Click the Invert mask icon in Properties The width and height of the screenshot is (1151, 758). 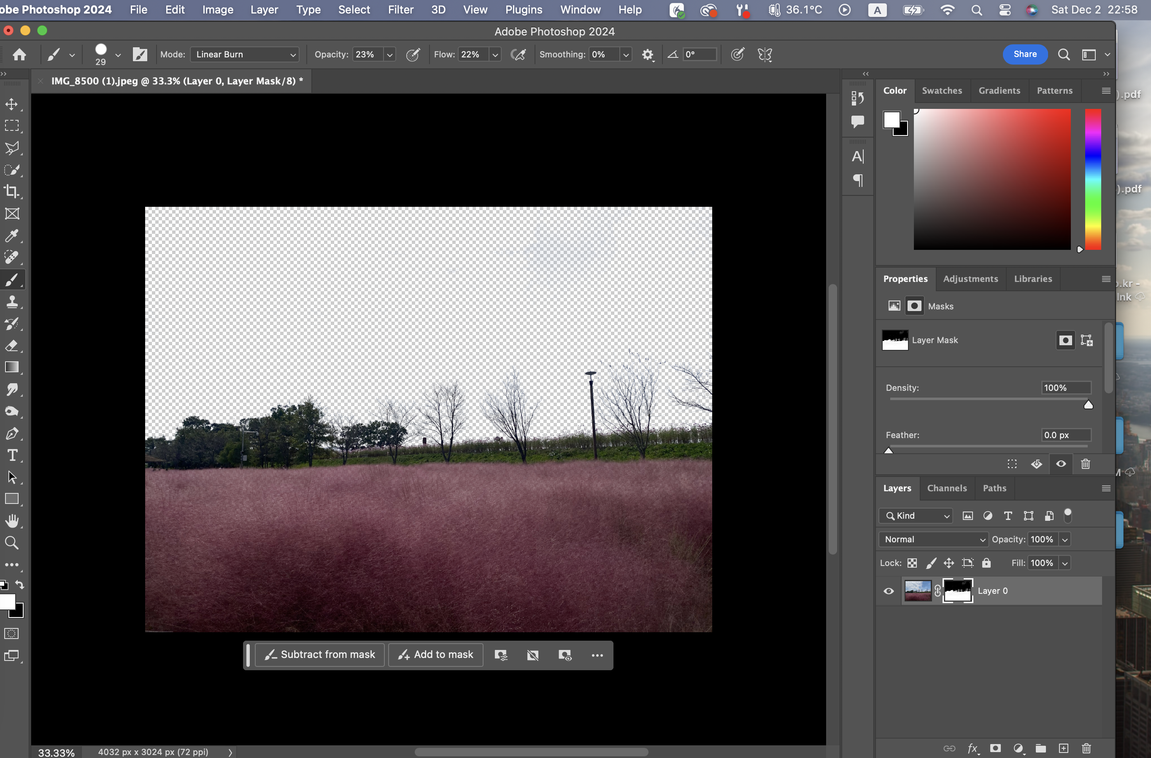point(1036,464)
